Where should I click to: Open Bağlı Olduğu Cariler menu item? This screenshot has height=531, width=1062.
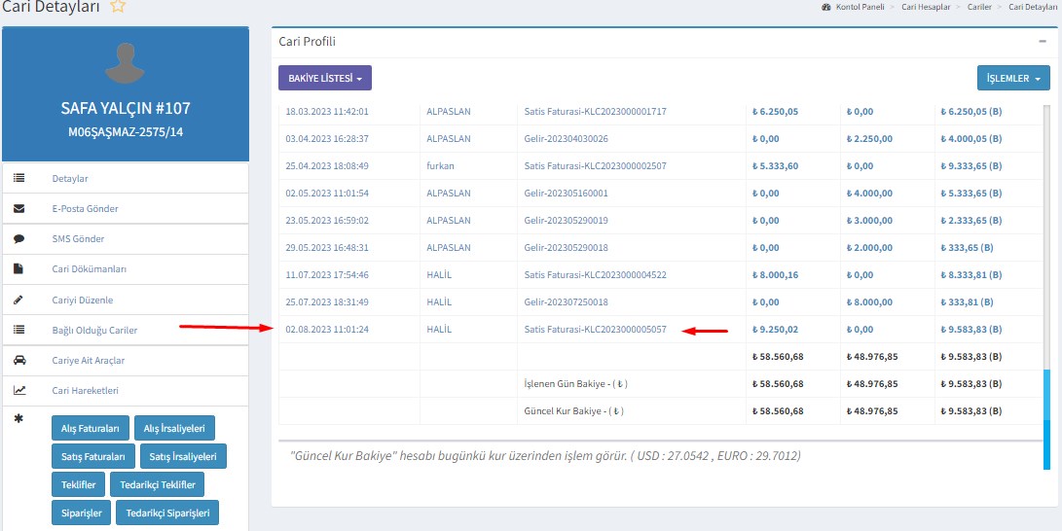coord(94,331)
